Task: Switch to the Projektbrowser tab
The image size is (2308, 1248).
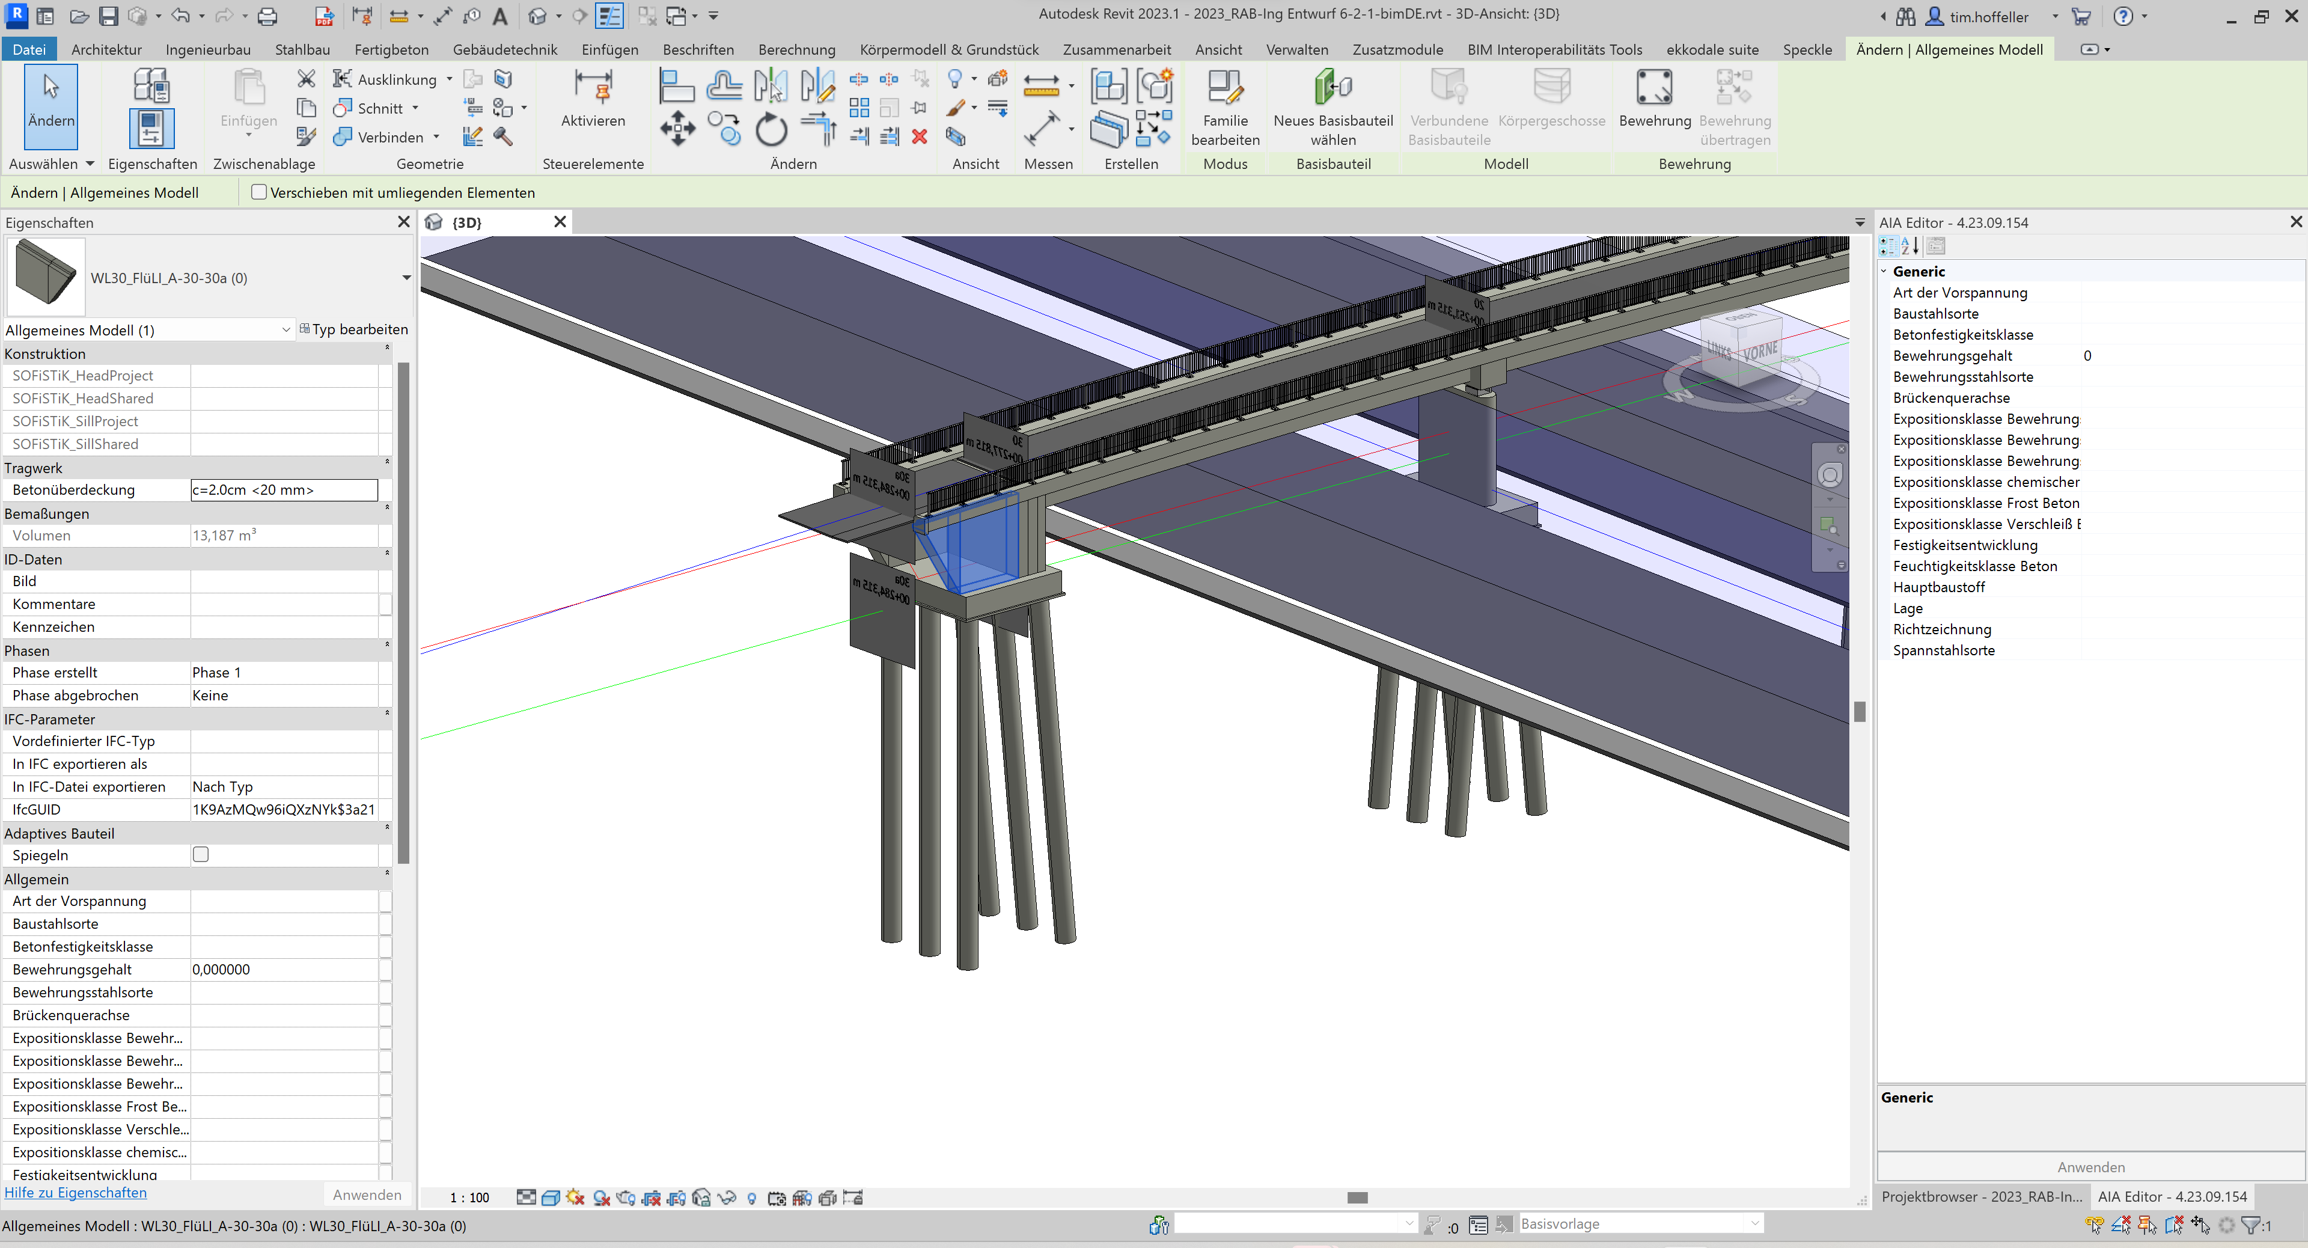Action: coord(1981,1196)
